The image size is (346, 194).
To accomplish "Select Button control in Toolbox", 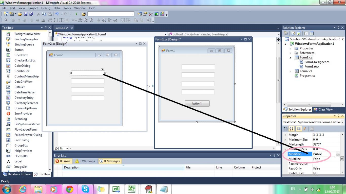I will pyautogui.click(x=19, y=50).
